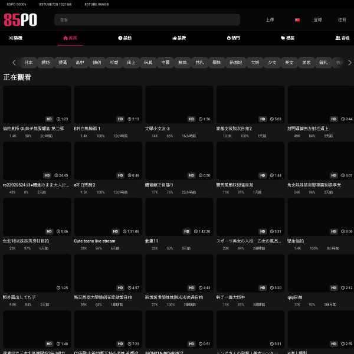Click the shuffle icon for 隨機
354x354 pixels.
[11, 38]
